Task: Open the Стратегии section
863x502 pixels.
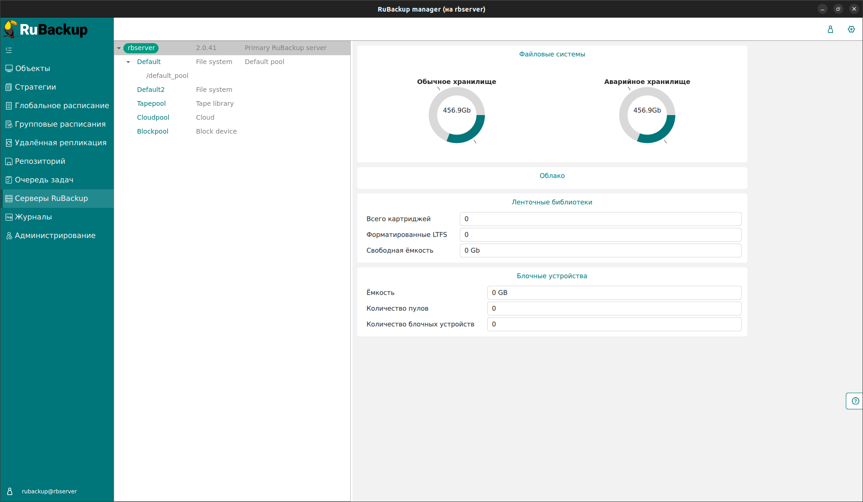Action: pyautogui.click(x=35, y=87)
